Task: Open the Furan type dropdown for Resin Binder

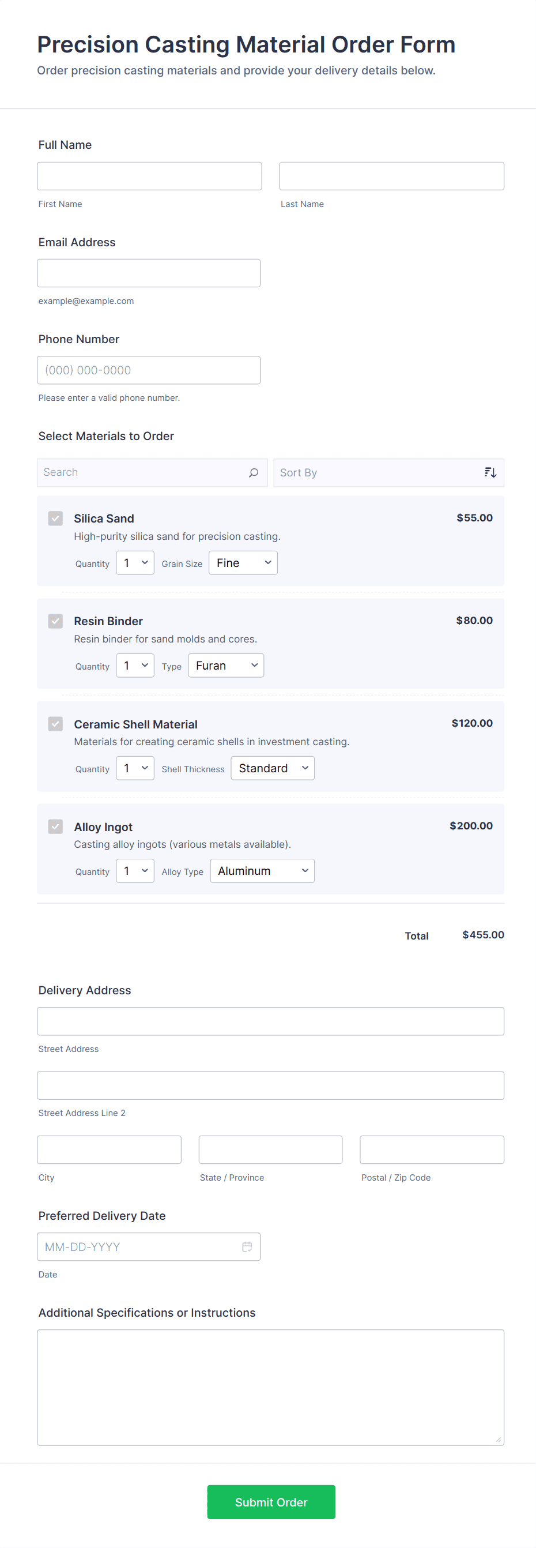Action: click(226, 665)
